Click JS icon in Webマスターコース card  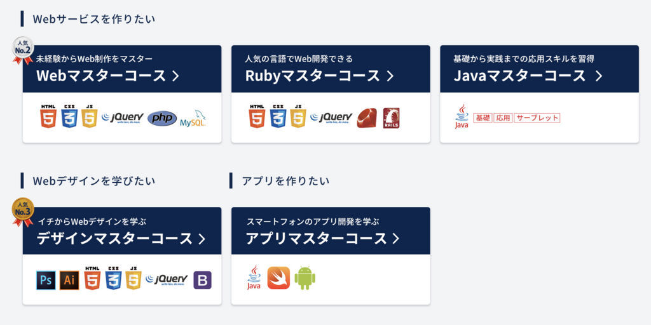tap(89, 116)
